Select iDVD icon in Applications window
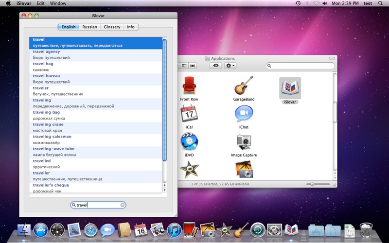Image resolution: width=389 pixels, height=243 pixels. [189, 141]
